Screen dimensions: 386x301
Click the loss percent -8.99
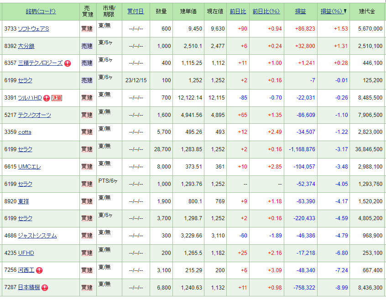click(341, 288)
